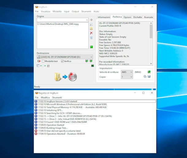Open the Modalità menu
Viewport: 187px width, 158px height.
click(57, 11)
